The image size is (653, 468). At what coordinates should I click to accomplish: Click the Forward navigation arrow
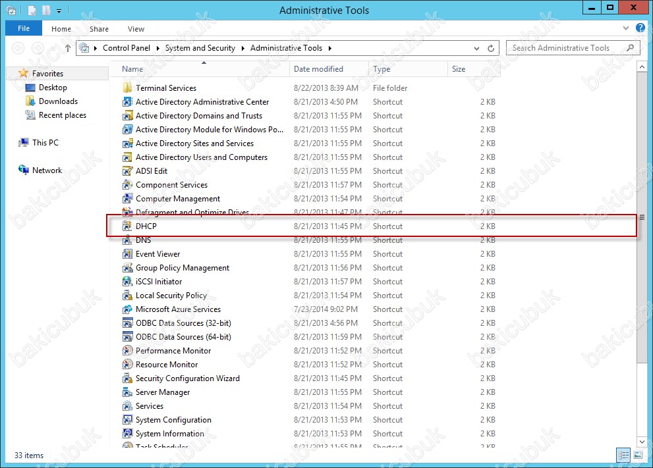38,48
